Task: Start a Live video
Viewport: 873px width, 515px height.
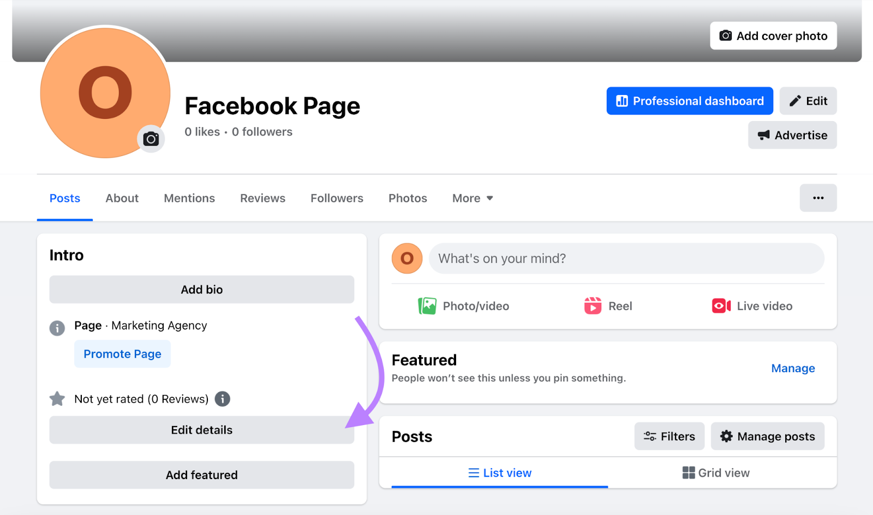Action: click(x=721, y=306)
